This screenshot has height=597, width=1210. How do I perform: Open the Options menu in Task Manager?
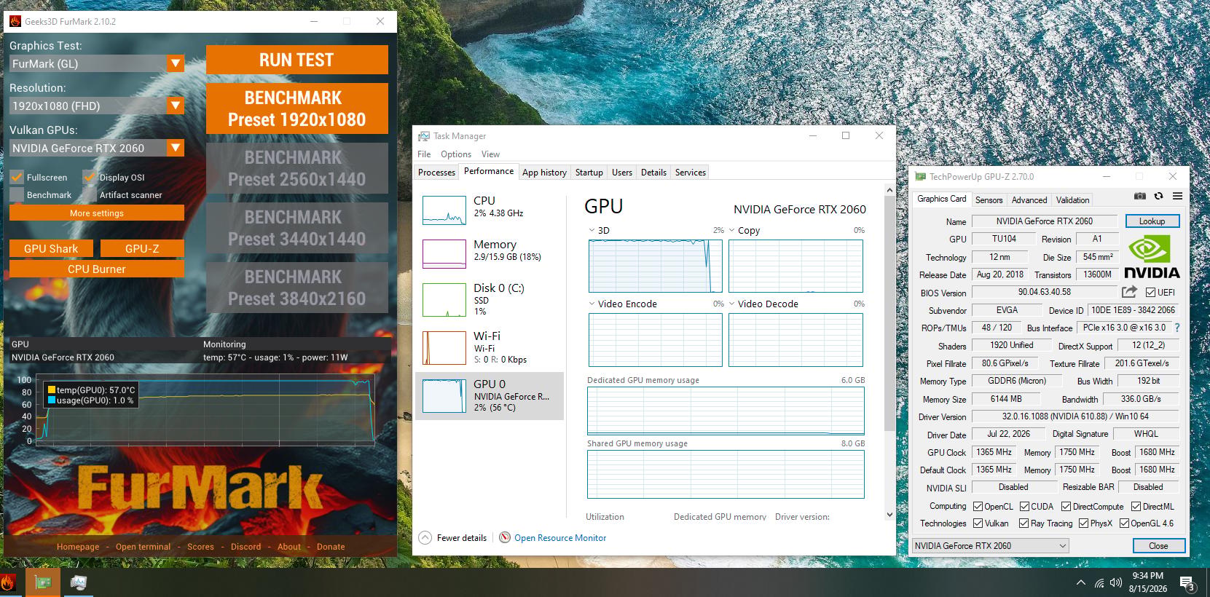[456, 154]
